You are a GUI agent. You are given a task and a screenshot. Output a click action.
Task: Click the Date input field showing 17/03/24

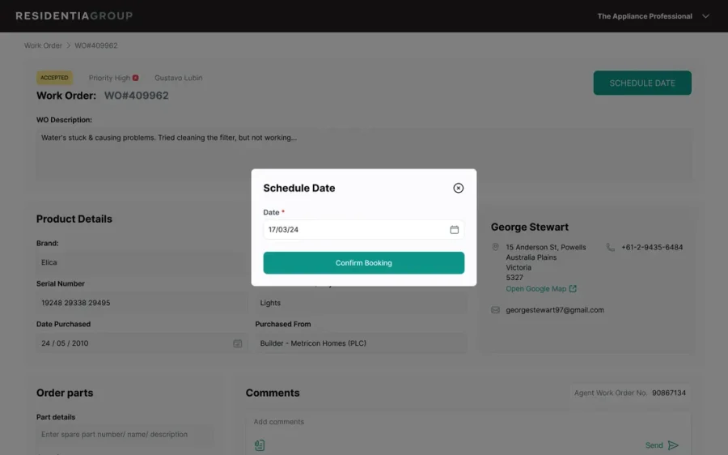pyautogui.click(x=363, y=230)
